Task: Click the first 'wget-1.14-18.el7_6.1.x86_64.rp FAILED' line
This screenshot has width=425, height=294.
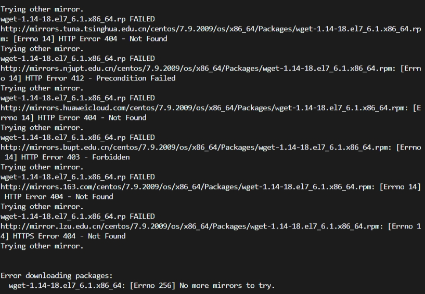Action: 78,19
